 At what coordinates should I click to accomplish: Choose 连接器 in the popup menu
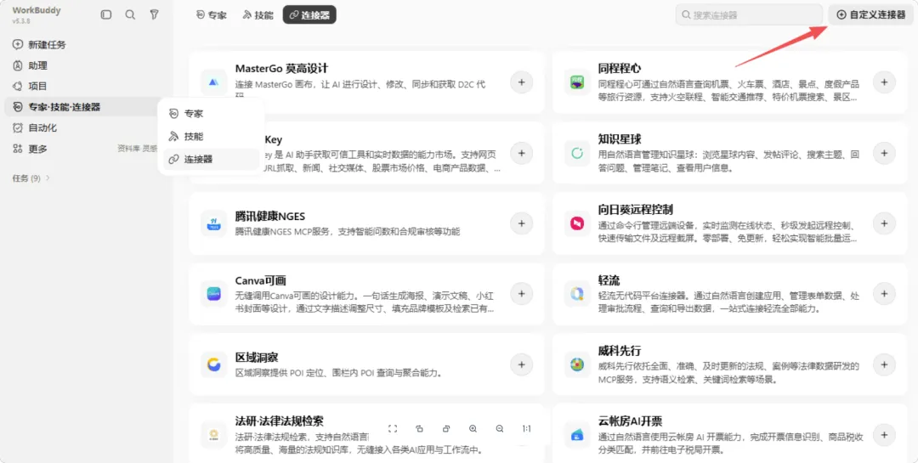coord(211,159)
